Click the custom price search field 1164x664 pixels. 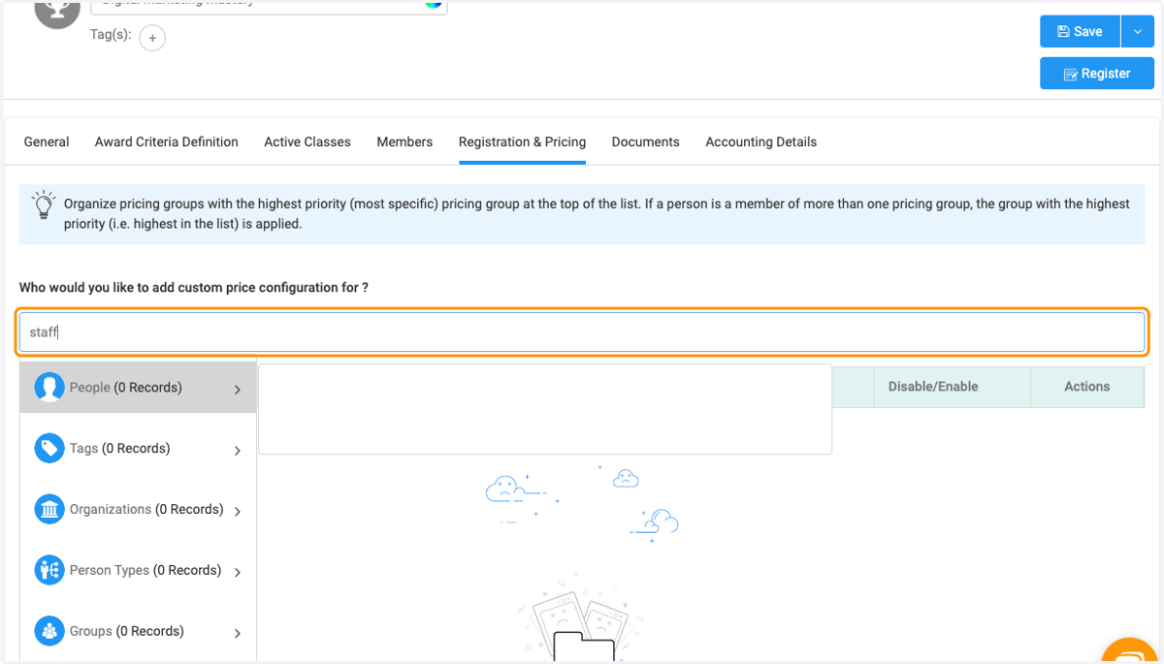point(582,332)
